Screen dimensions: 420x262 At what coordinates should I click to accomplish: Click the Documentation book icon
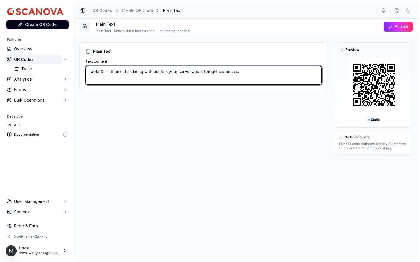[x=9, y=134]
